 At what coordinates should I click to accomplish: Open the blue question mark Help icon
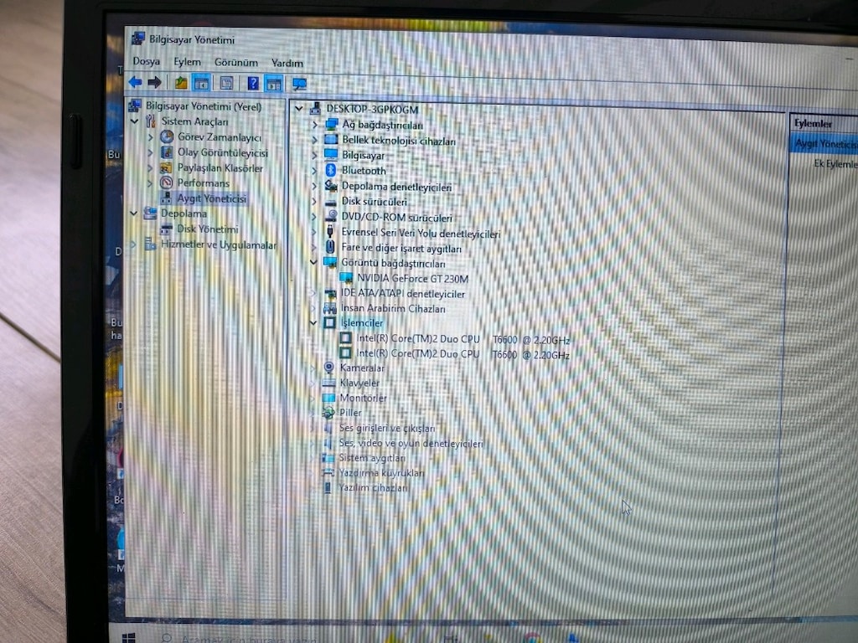point(252,84)
